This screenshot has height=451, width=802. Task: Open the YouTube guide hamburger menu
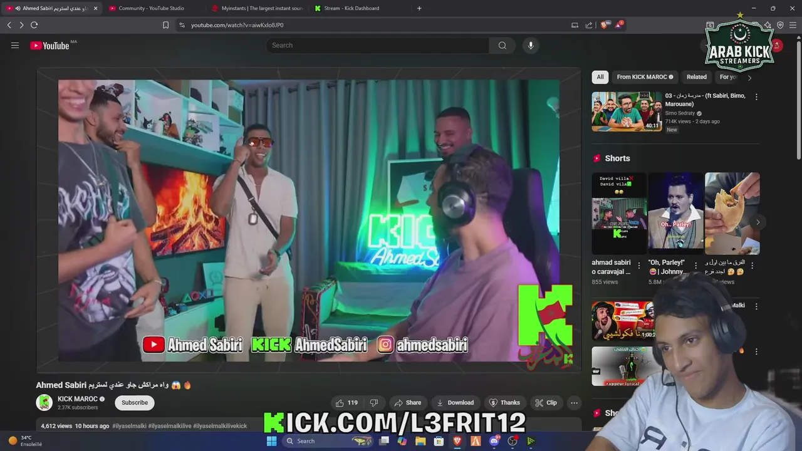click(15, 45)
